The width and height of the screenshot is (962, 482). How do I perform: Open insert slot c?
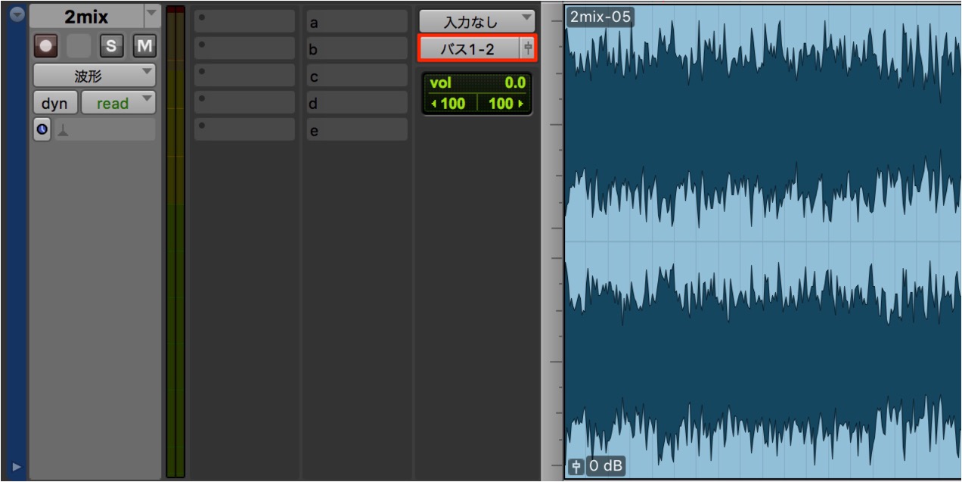coord(356,76)
